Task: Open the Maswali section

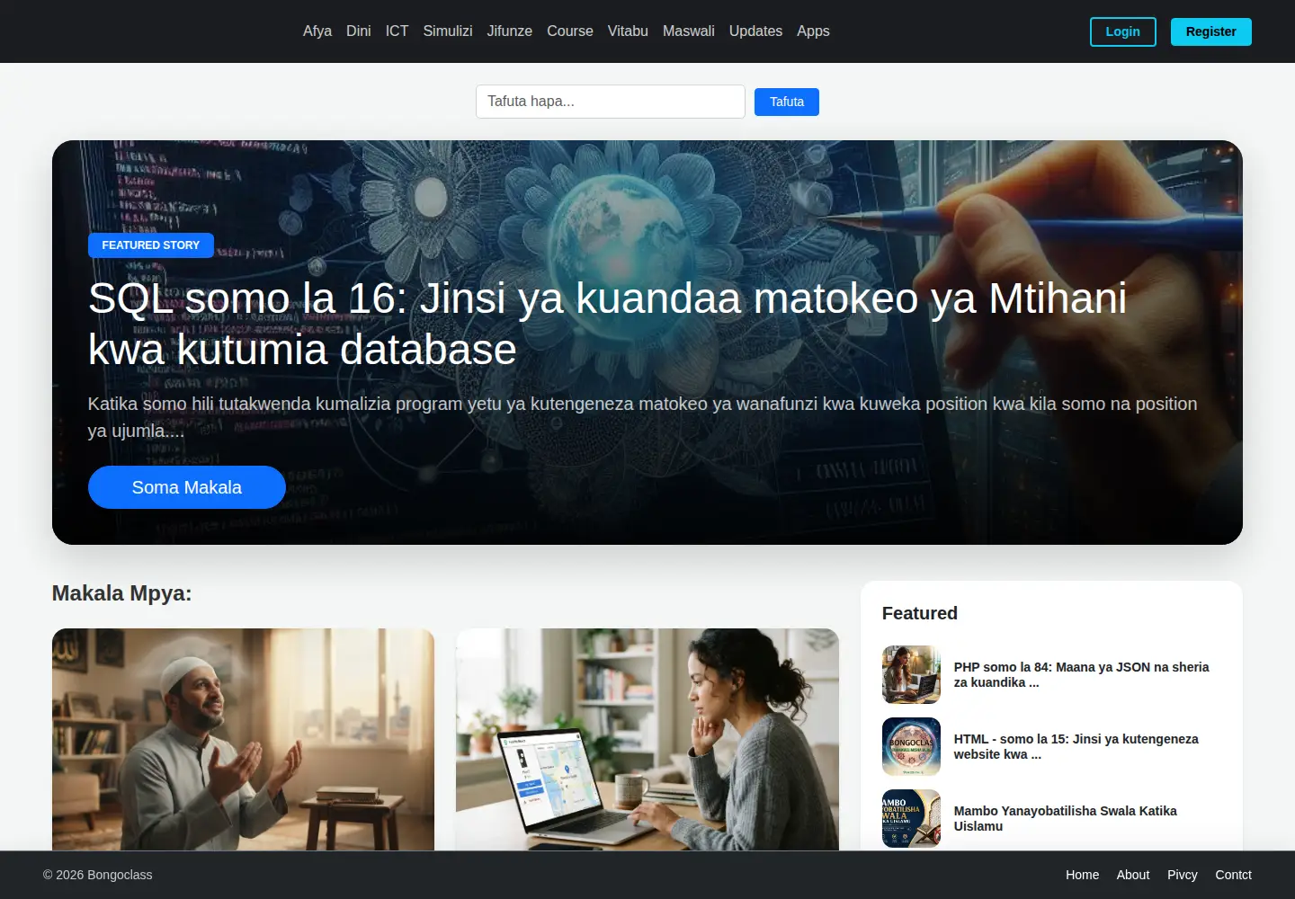Action: click(689, 31)
